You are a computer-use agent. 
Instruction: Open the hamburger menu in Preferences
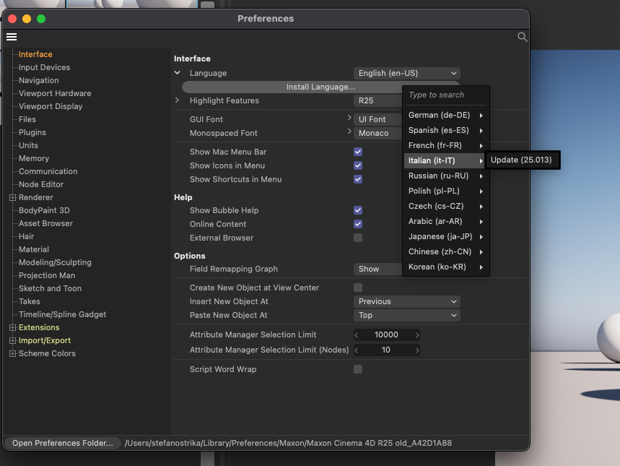[12, 37]
